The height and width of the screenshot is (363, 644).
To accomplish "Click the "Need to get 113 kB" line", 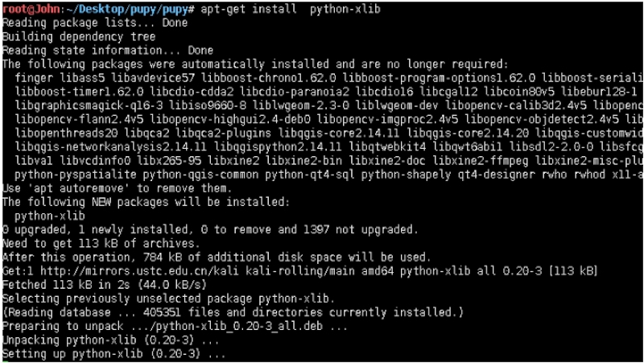I will click(99, 243).
